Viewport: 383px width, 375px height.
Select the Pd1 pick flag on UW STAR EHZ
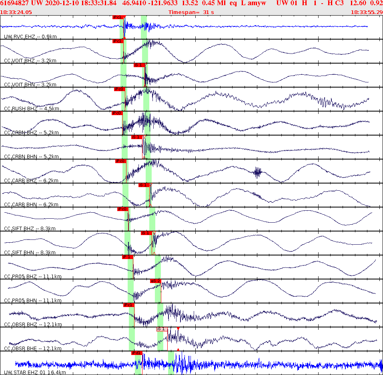(137, 353)
